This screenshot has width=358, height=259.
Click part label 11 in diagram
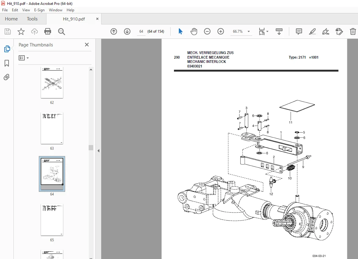click(290, 122)
